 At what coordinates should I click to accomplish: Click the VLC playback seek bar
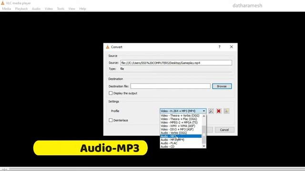[x=157, y=169]
